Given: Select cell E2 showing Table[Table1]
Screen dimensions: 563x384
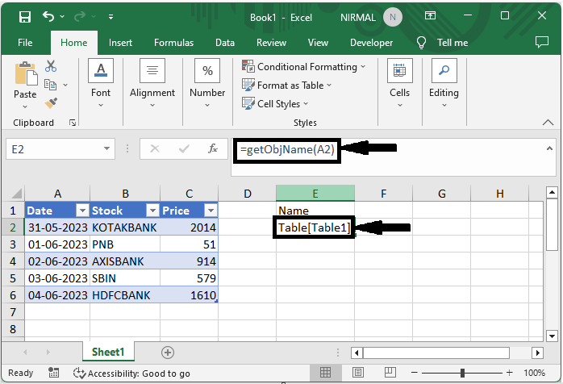Looking at the screenshot, I should tap(315, 227).
